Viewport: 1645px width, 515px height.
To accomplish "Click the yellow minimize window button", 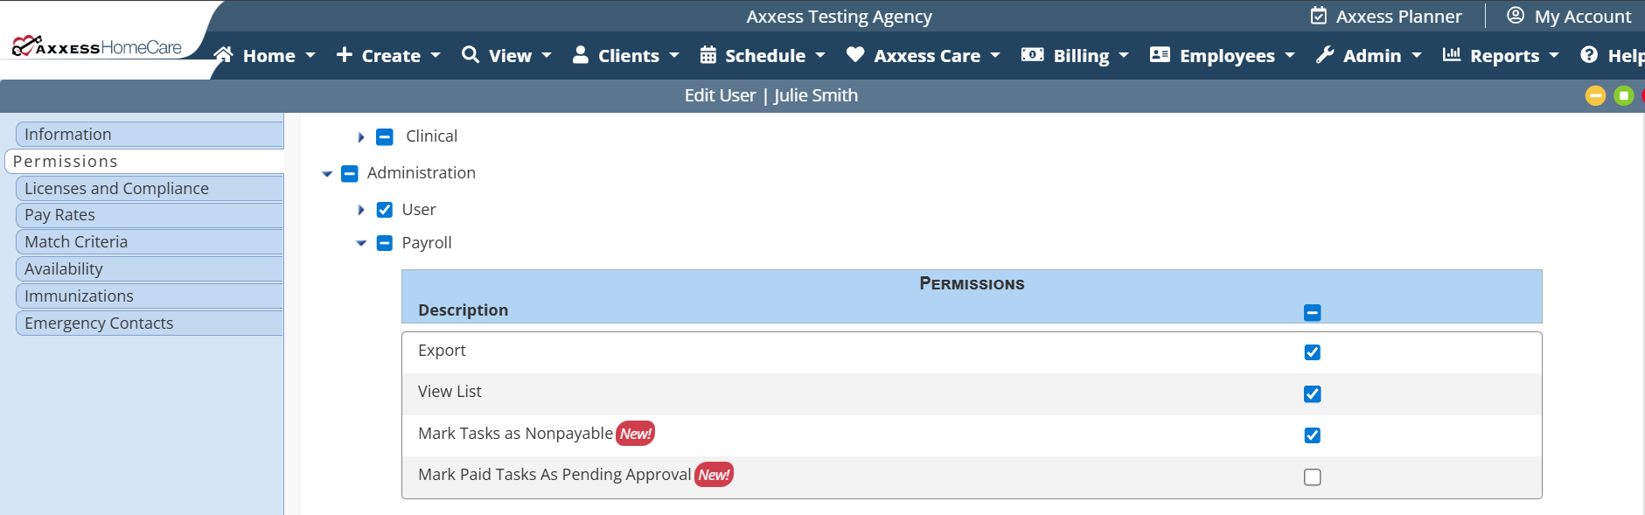I will 1595,95.
